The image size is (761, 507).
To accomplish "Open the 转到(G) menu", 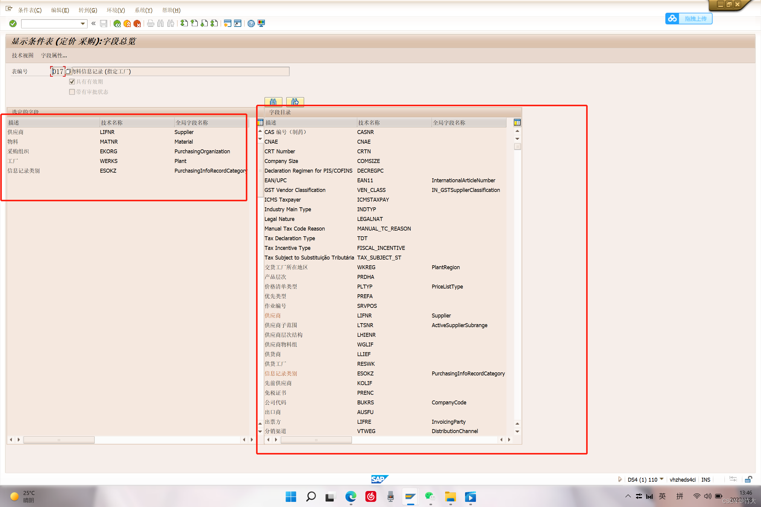I will tap(88, 10).
